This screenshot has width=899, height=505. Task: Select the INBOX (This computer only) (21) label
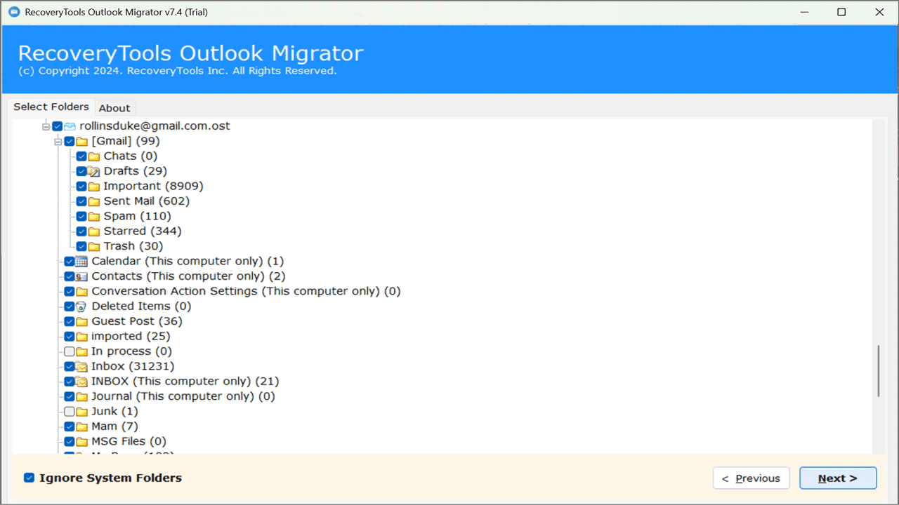click(185, 382)
